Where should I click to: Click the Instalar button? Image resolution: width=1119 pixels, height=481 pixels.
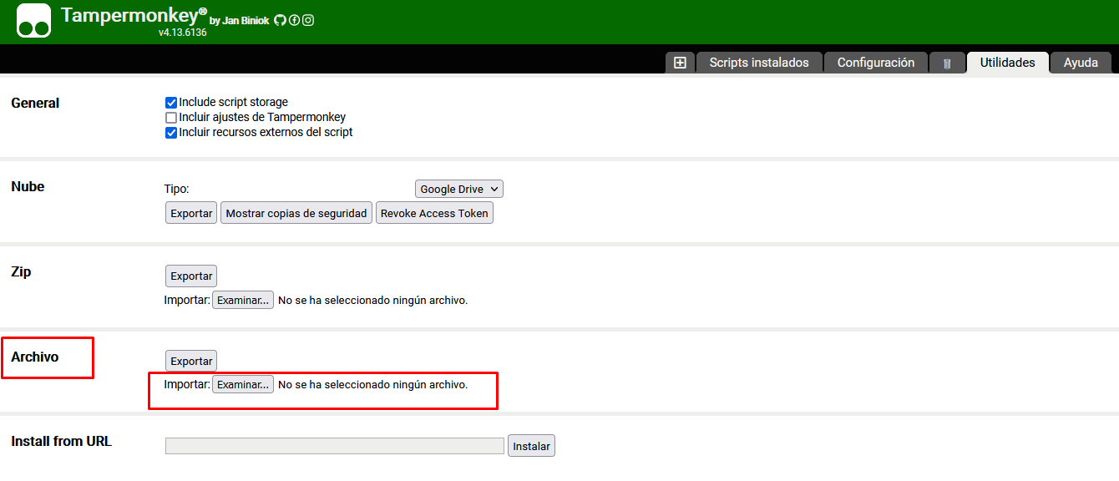[x=531, y=446]
